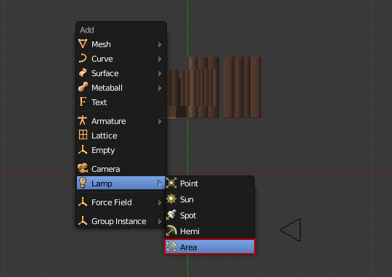Click the Surface icon in Add menu
This screenshot has width=392, height=277.
(x=83, y=73)
